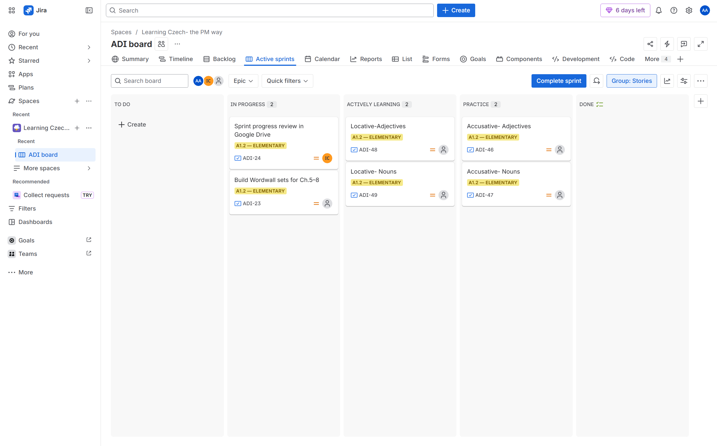Collapse the sidebar with panel icon
717x446 pixels.
89,10
